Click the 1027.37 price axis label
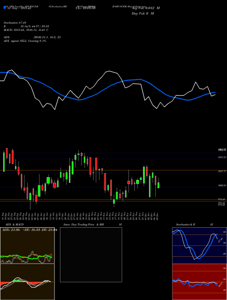The height and width of the screenshot is (300, 227). tap(222, 171)
